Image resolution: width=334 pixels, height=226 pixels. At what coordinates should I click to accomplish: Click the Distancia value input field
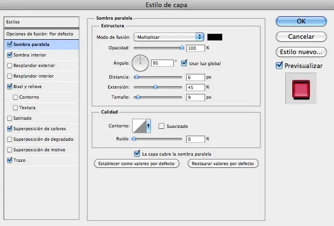click(x=195, y=77)
